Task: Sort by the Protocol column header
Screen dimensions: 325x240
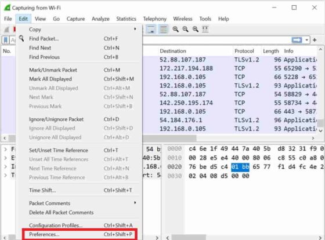Action: [244, 51]
